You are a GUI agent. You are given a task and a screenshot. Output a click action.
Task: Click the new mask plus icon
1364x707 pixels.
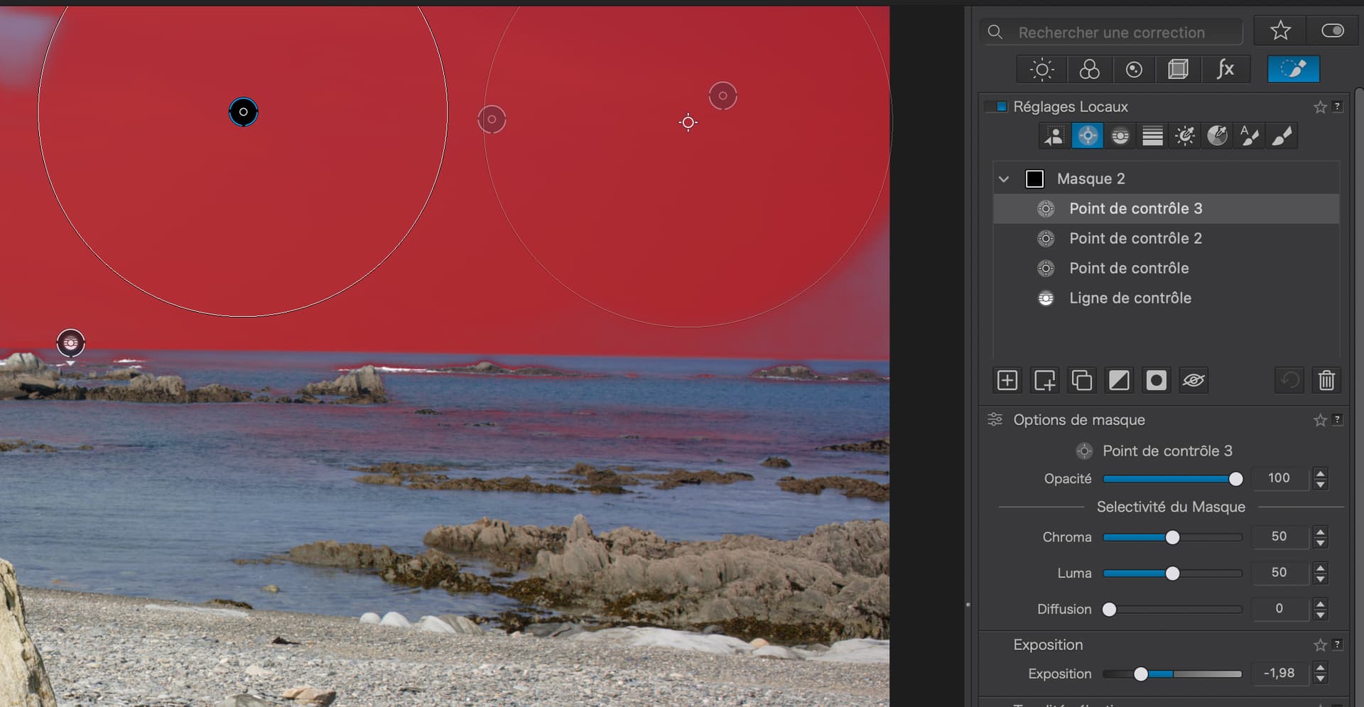tap(1007, 381)
